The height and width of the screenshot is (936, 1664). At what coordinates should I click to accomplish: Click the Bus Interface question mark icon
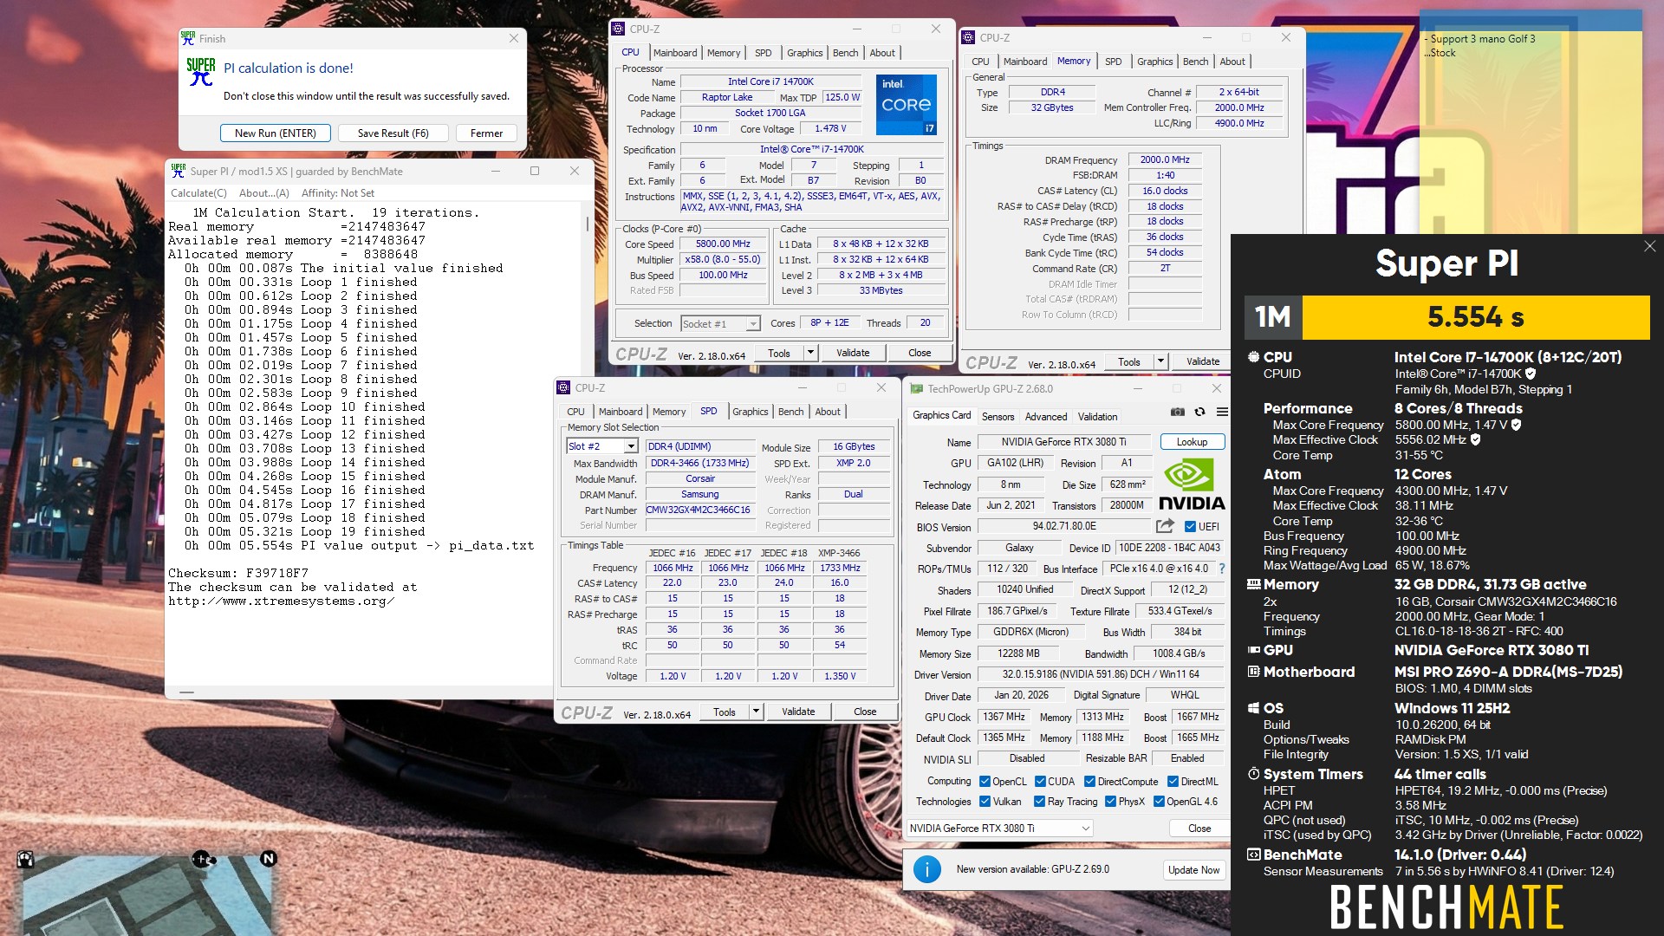coord(1222,569)
